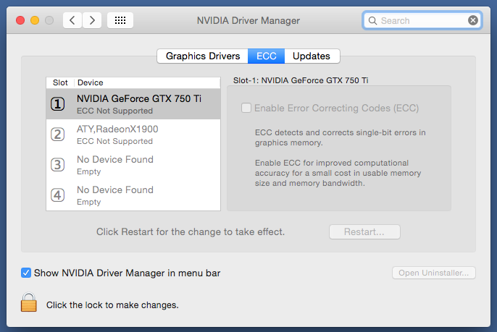
Task: Show all preferences grid icon
Action: (x=120, y=20)
